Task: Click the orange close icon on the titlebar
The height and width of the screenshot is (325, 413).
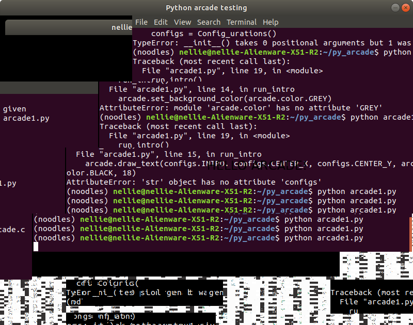Action: click(405, 8)
